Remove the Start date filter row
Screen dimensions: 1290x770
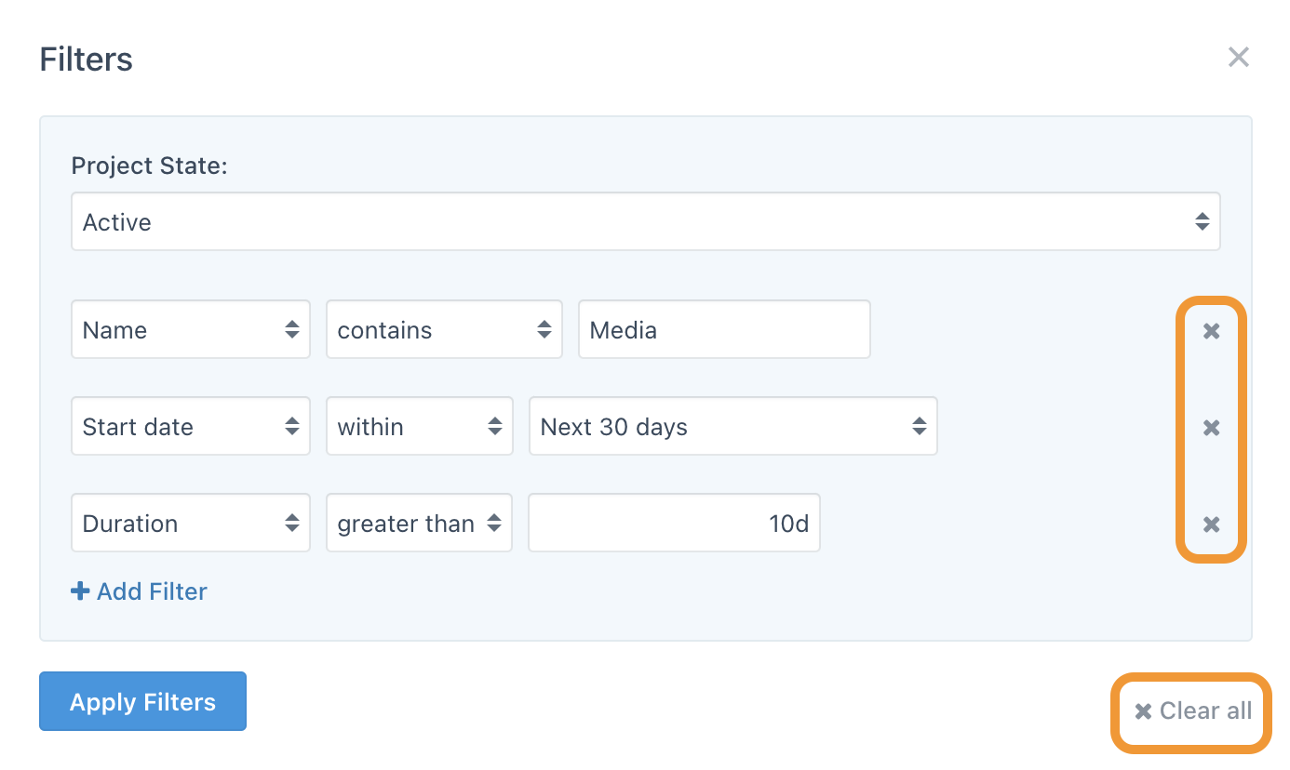coord(1211,427)
